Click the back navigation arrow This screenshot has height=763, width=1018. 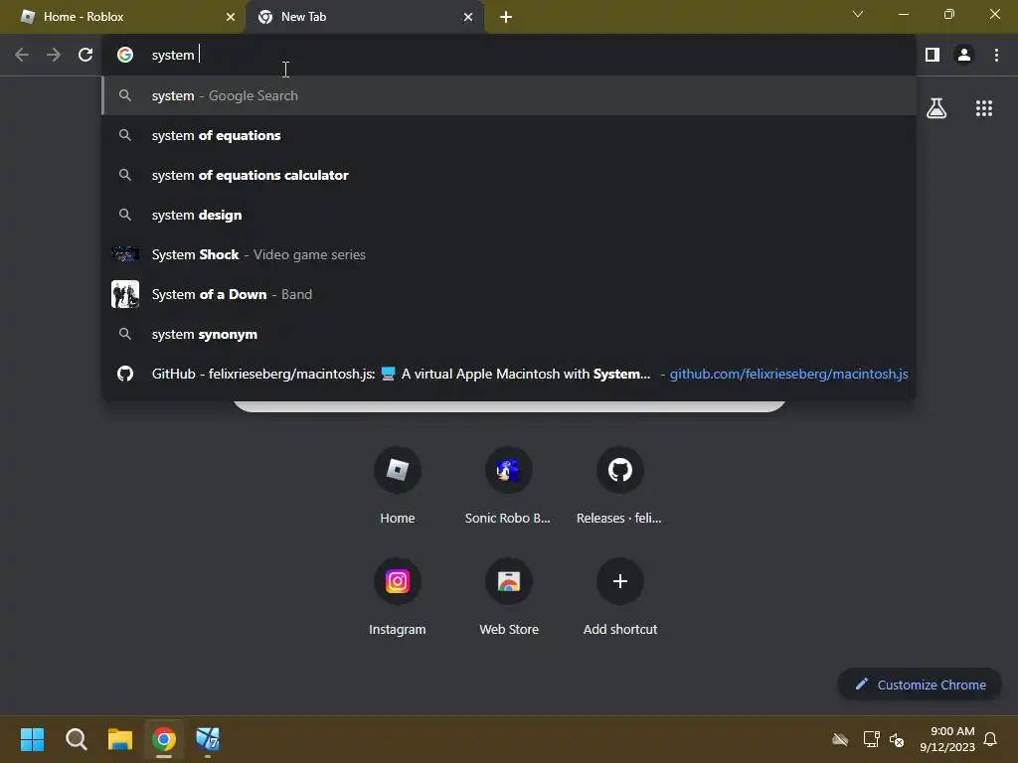[22, 56]
